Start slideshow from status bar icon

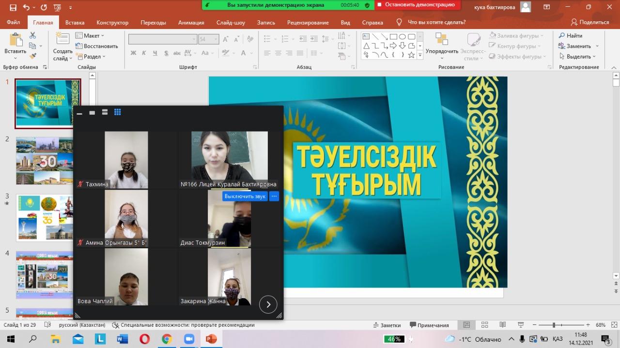tap(521, 325)
